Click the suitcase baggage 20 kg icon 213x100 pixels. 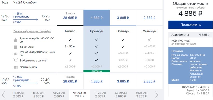[16, 47]
